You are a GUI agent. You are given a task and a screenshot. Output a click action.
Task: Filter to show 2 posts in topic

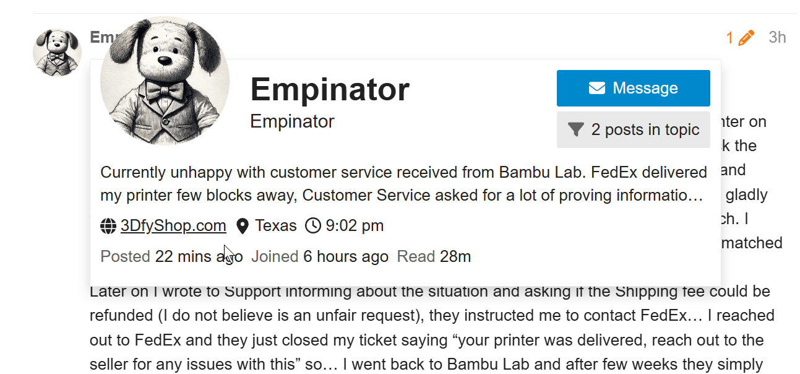pyautogui.click(x=633, y=129)
